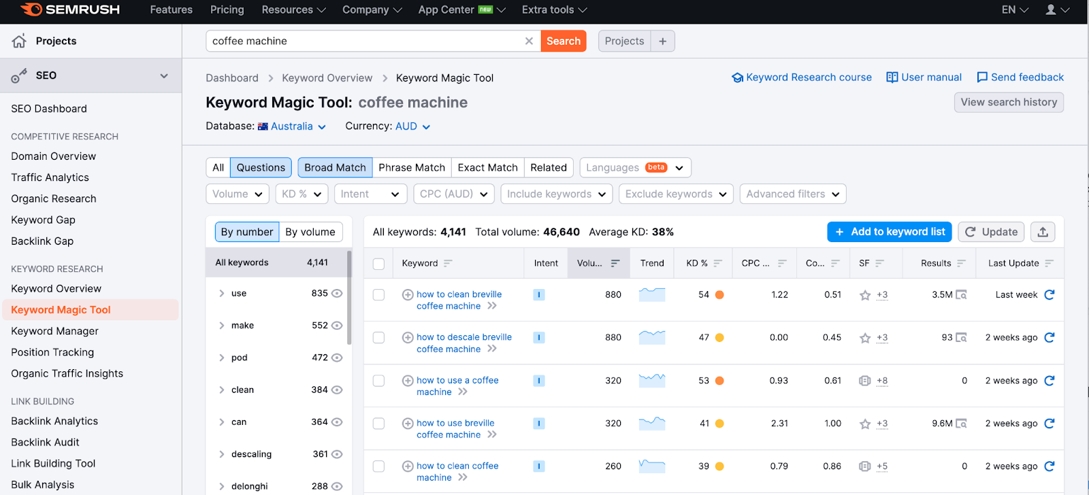This screenshot has height=495, width=1089.
Task: Clear the search field with X icon
Action: (x=529, y=41)
